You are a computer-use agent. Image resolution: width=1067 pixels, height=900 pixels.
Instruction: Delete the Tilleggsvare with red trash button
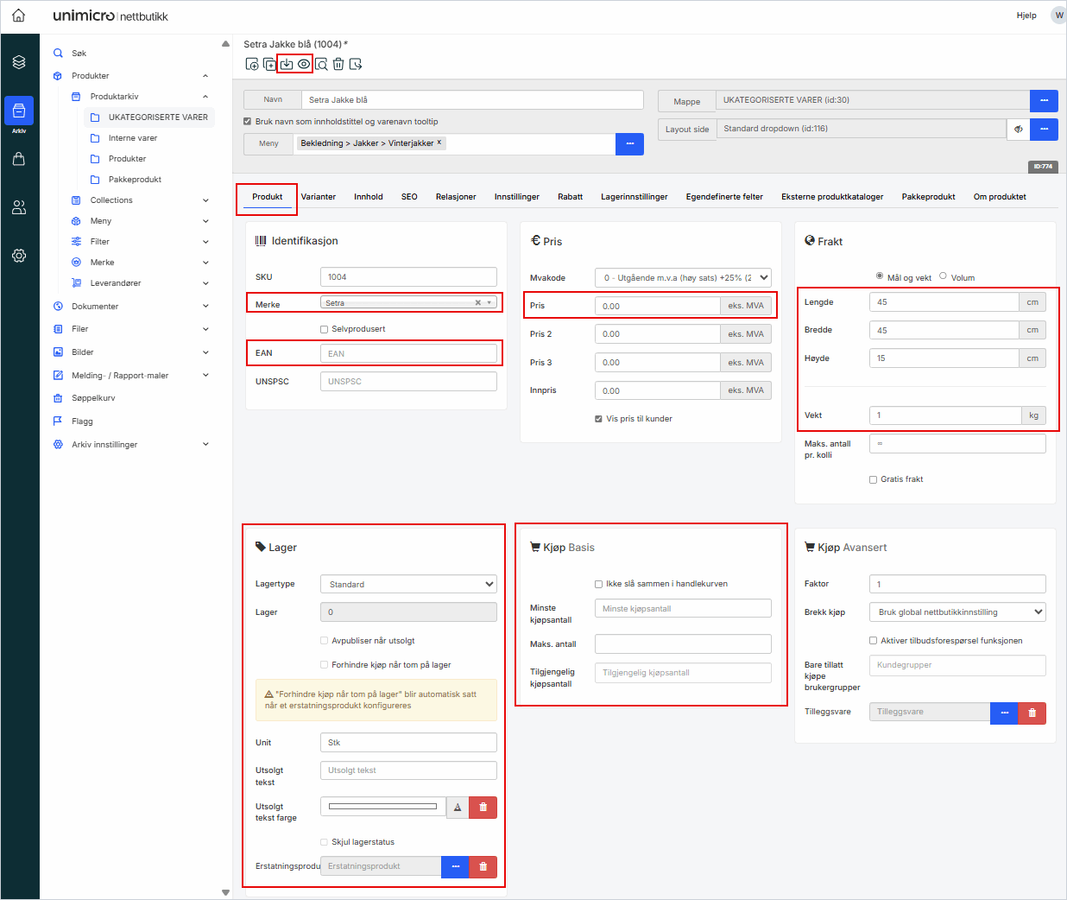click(1032, 713)
